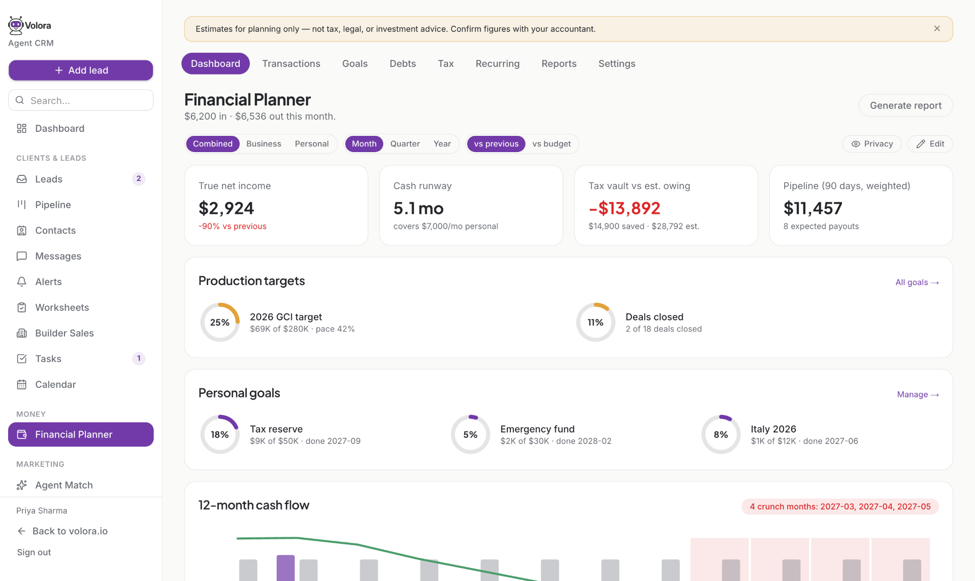The height and width of the screenshot is (581, 975).
Task: Click the Worksheets clipboard icon
Action: tap(21, 307)
